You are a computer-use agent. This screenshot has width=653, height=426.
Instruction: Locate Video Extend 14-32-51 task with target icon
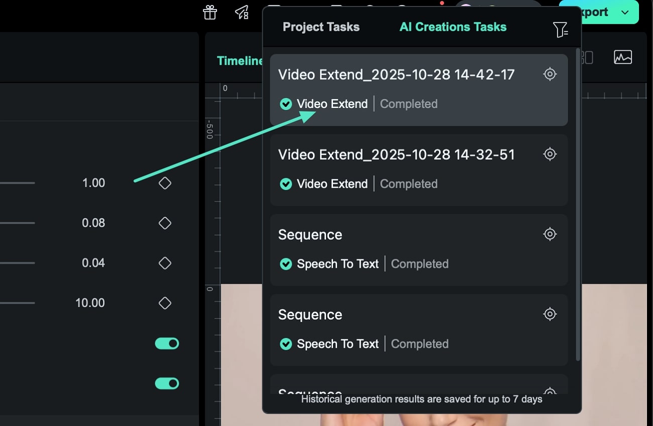[550, 154]
